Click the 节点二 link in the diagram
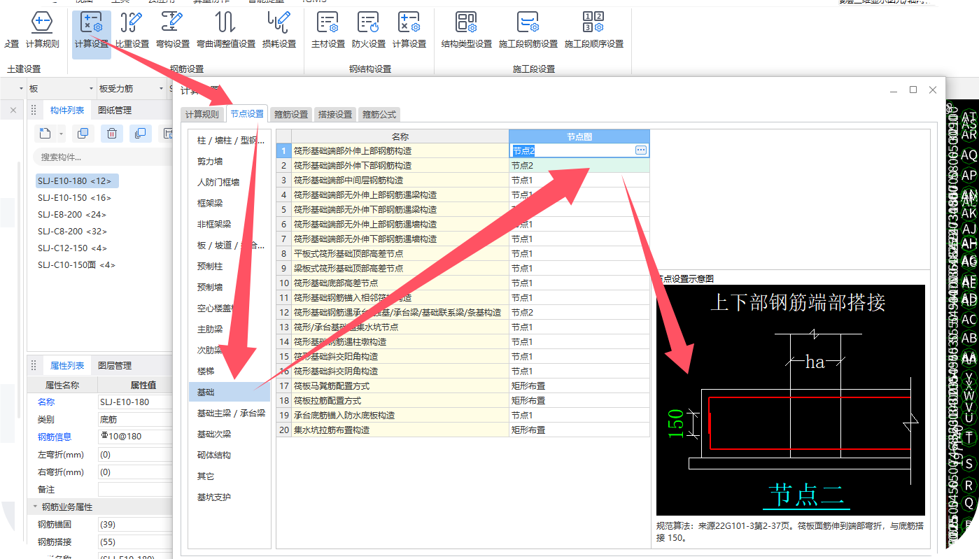 coord(805,495)
